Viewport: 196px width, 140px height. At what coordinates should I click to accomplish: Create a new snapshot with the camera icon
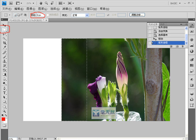pyautogui.click(x=177, y=46)
